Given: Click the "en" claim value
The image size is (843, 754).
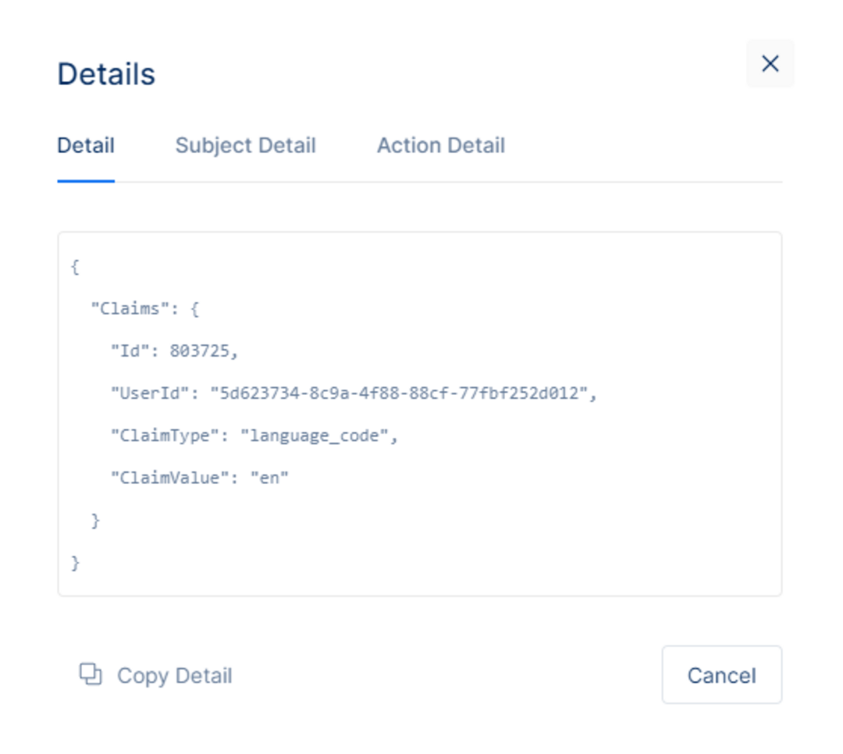Looking at the screenshot, I should click(x=269, y=478).
